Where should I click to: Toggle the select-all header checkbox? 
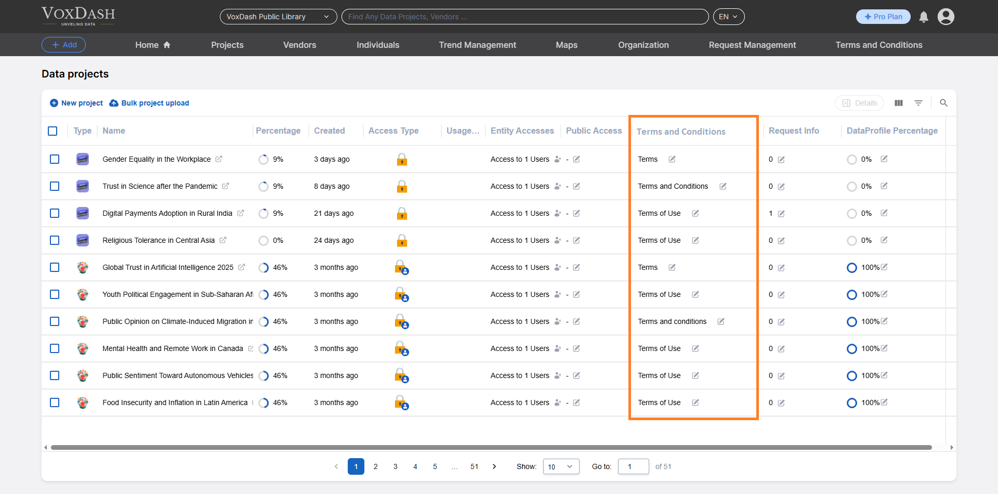point(52,131)
